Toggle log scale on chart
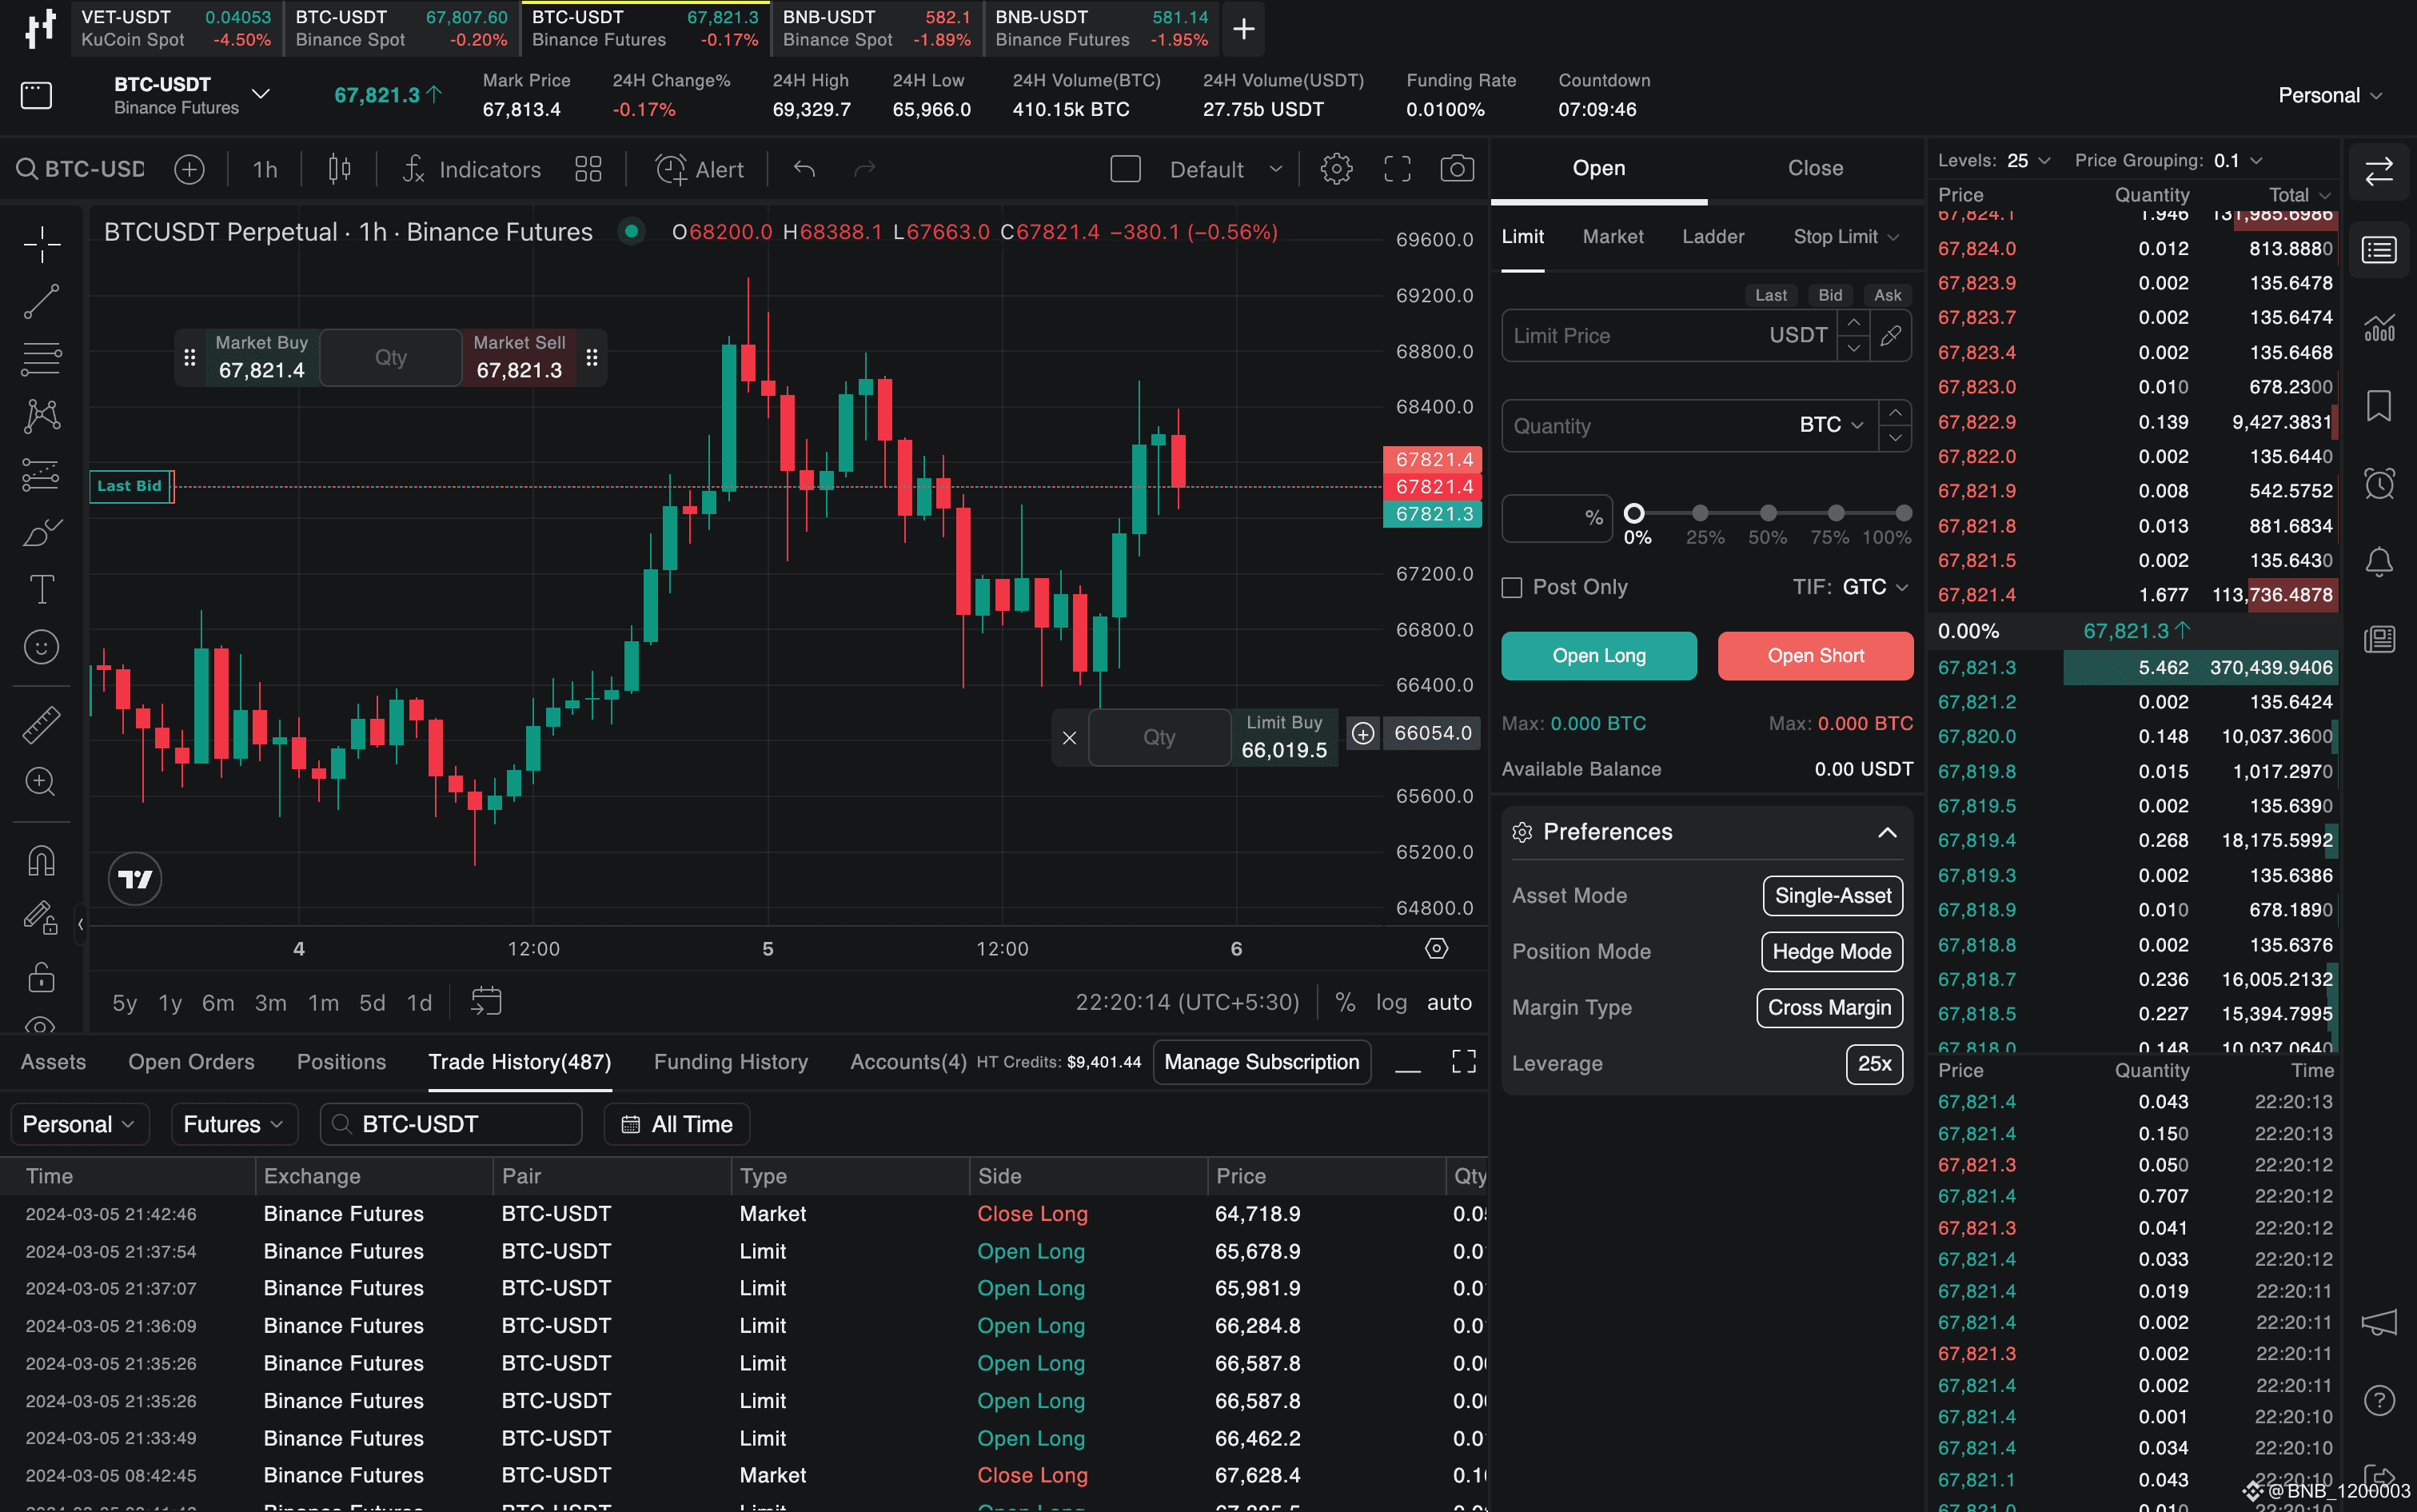This screenshot has height=1512, width=2417. (1390, 1002)
